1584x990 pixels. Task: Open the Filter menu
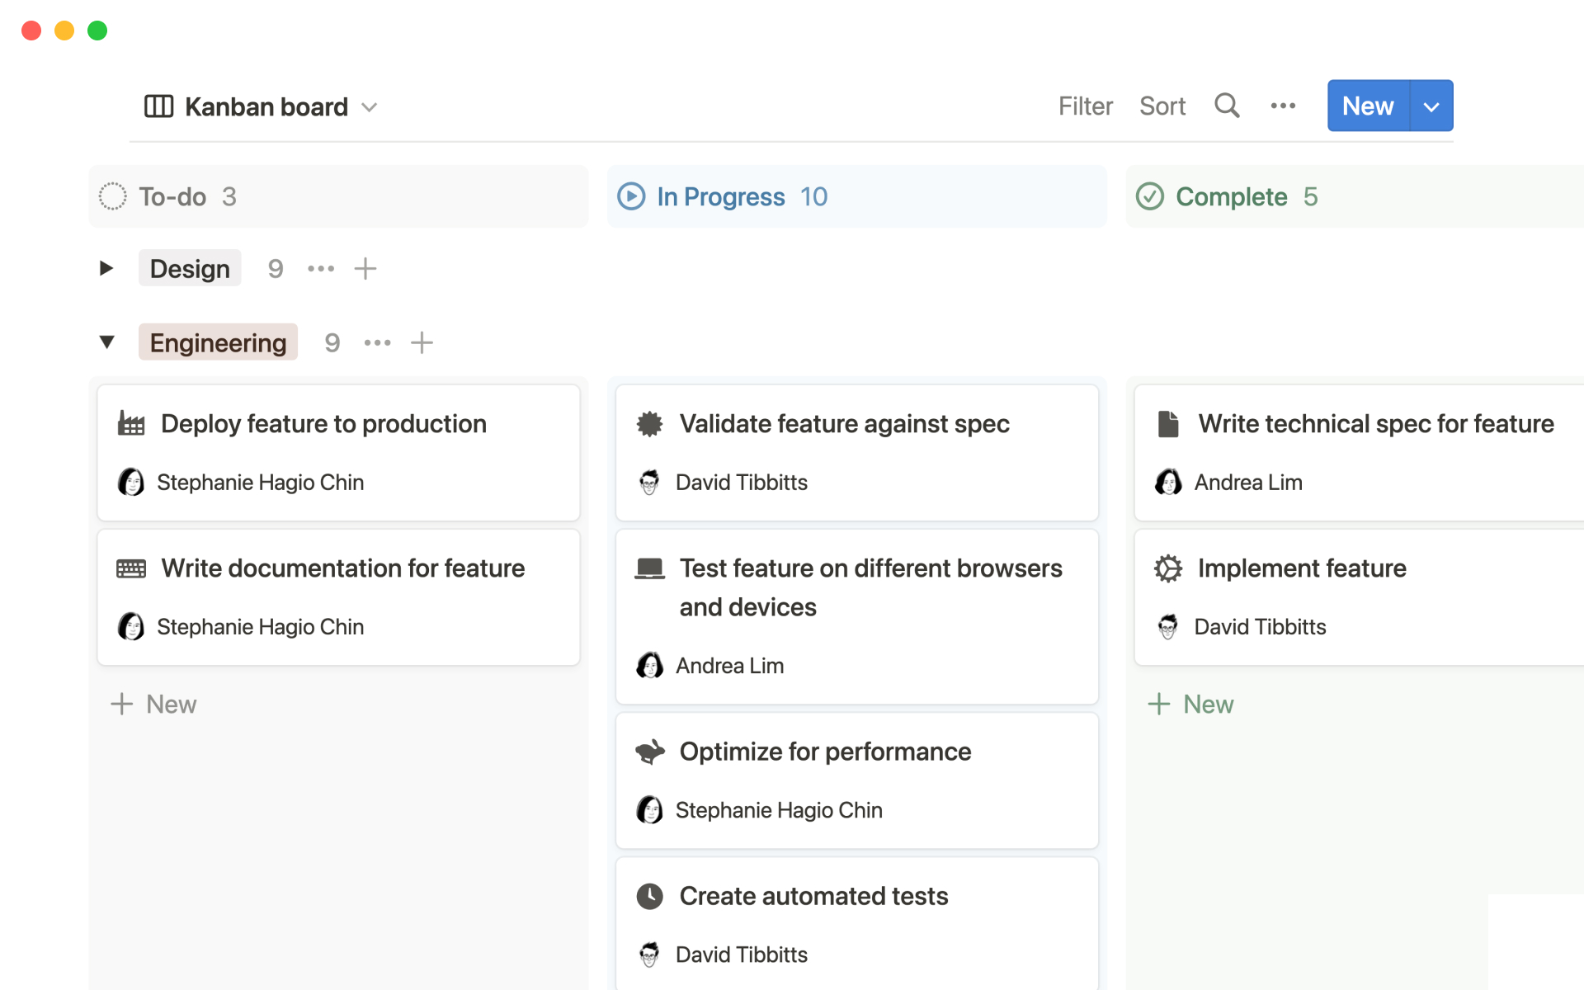point(1085,106)
